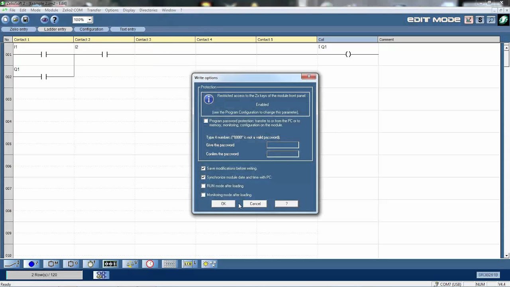
Task: Open the Edit menu
Action: point(23,10)
